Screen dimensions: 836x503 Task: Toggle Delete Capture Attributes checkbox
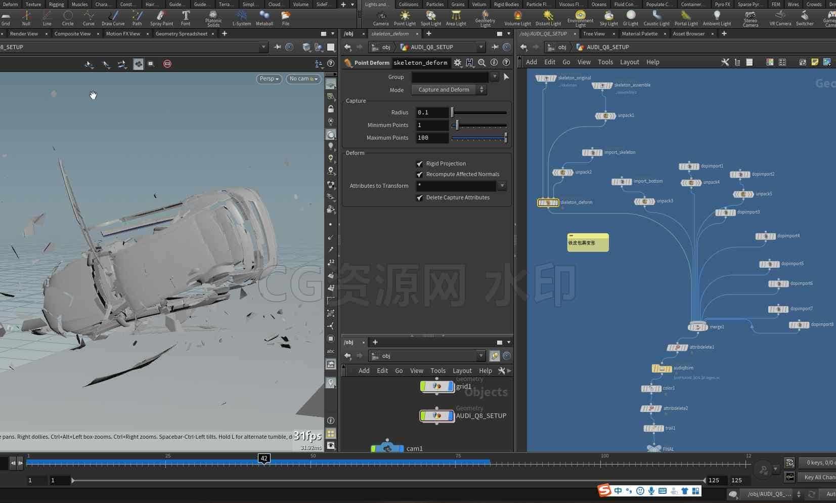tap(420, 197)
